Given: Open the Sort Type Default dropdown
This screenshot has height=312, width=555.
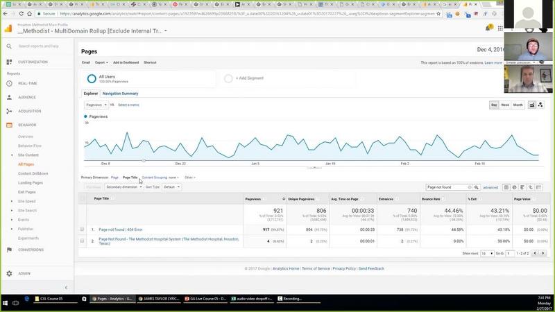Looking at the screenshot, I should click(x=171, y=187).
